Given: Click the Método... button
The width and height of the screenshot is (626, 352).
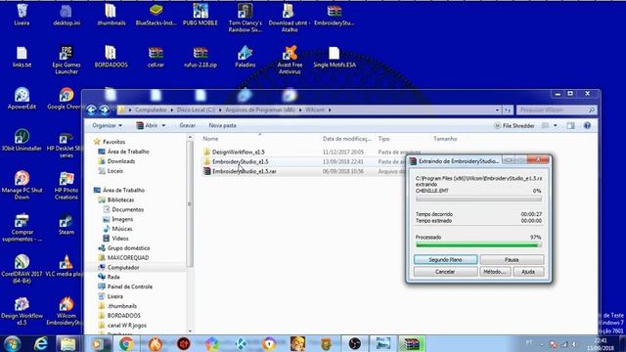Looking at the screenshot, I should click(495, 272).
